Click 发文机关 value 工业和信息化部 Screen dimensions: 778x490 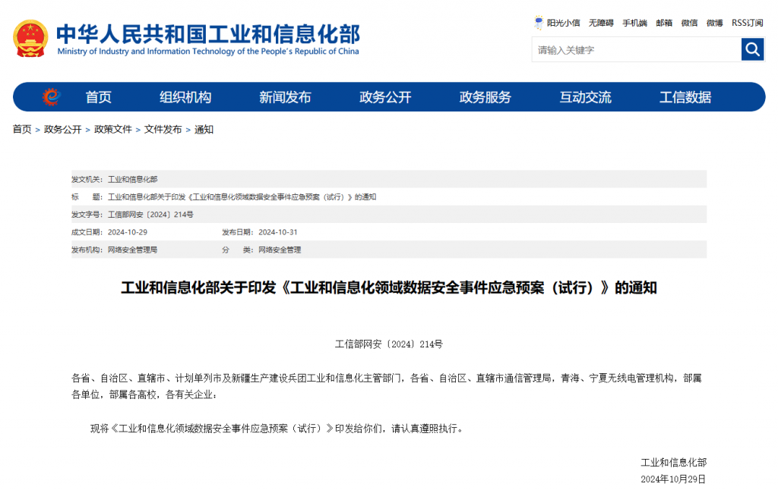click(132, 179)
